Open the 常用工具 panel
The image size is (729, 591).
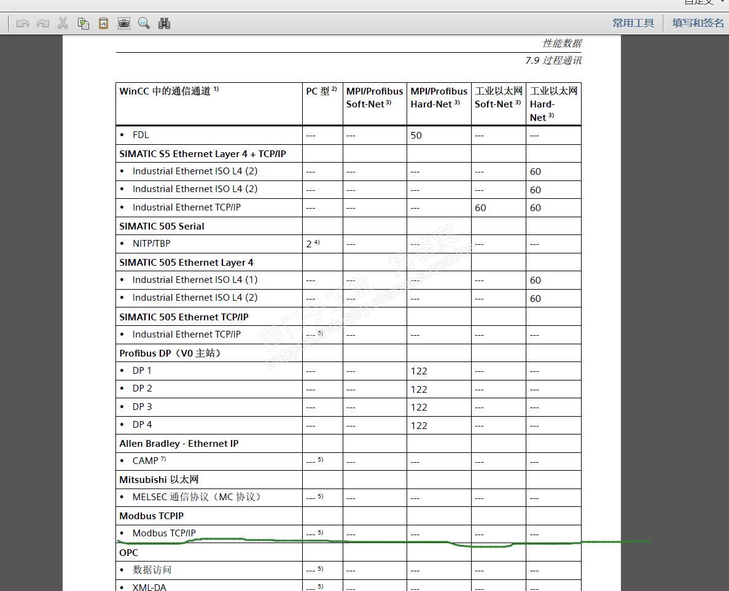click(x=633, y=23)
